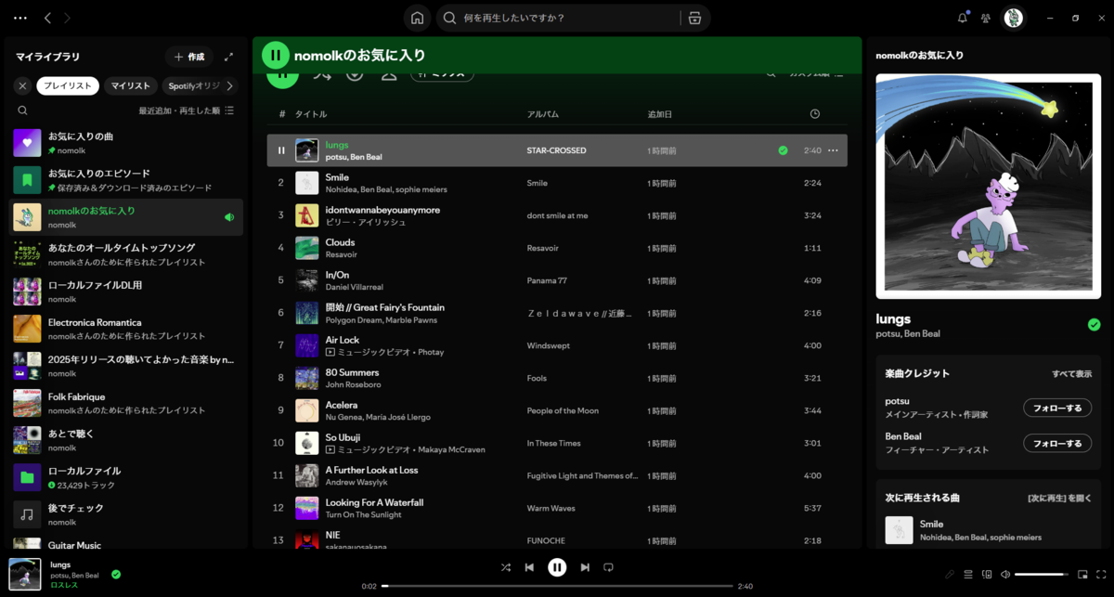This screenshot has height=597, width=1114.
Task: Skip to previous track
Action: pyautogui.click(x=529, y=566)
